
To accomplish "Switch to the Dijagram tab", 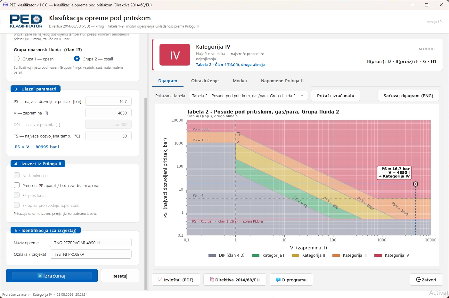I will [x=167, y=81].
